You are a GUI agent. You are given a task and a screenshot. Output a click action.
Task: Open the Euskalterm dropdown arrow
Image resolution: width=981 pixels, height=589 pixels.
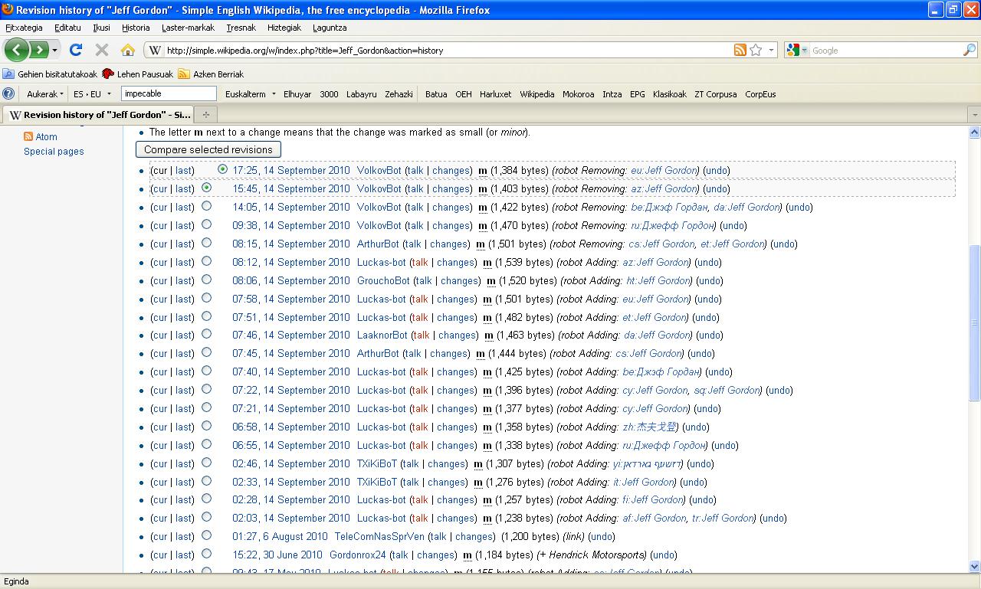pyautogui.click(x=274, y=94)
